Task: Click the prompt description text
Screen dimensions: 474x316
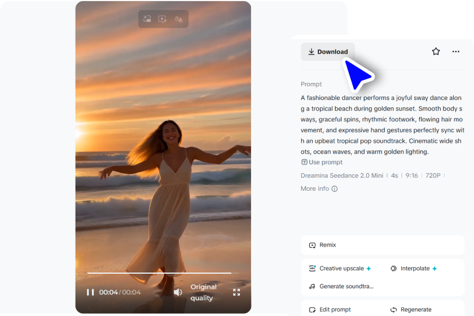Action: pyautogui.click(x=383, y=125)
